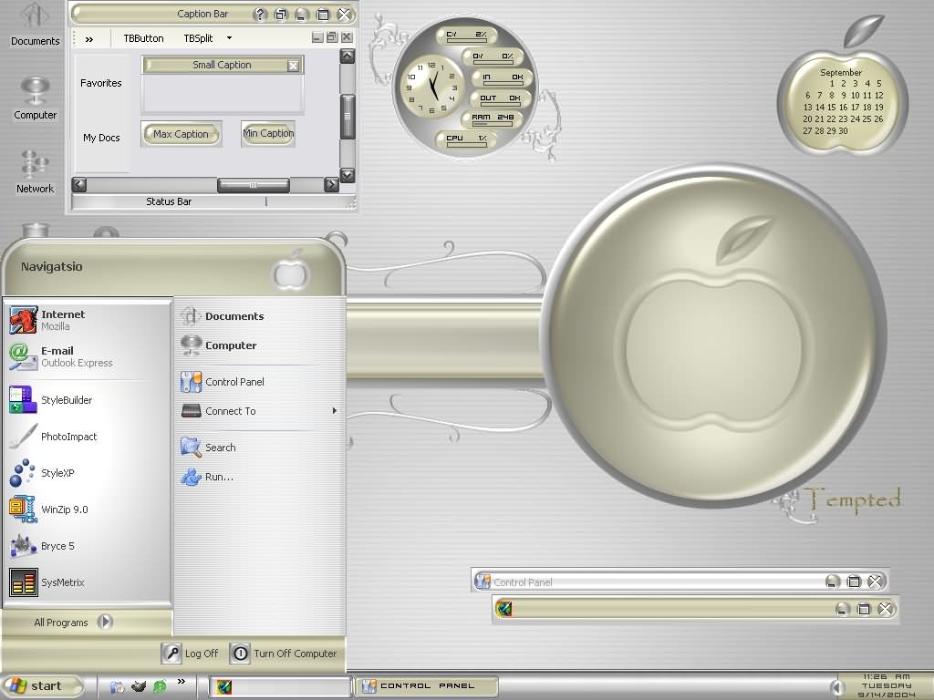
Task: Expand system tray arrow
Action: point(837,687)
